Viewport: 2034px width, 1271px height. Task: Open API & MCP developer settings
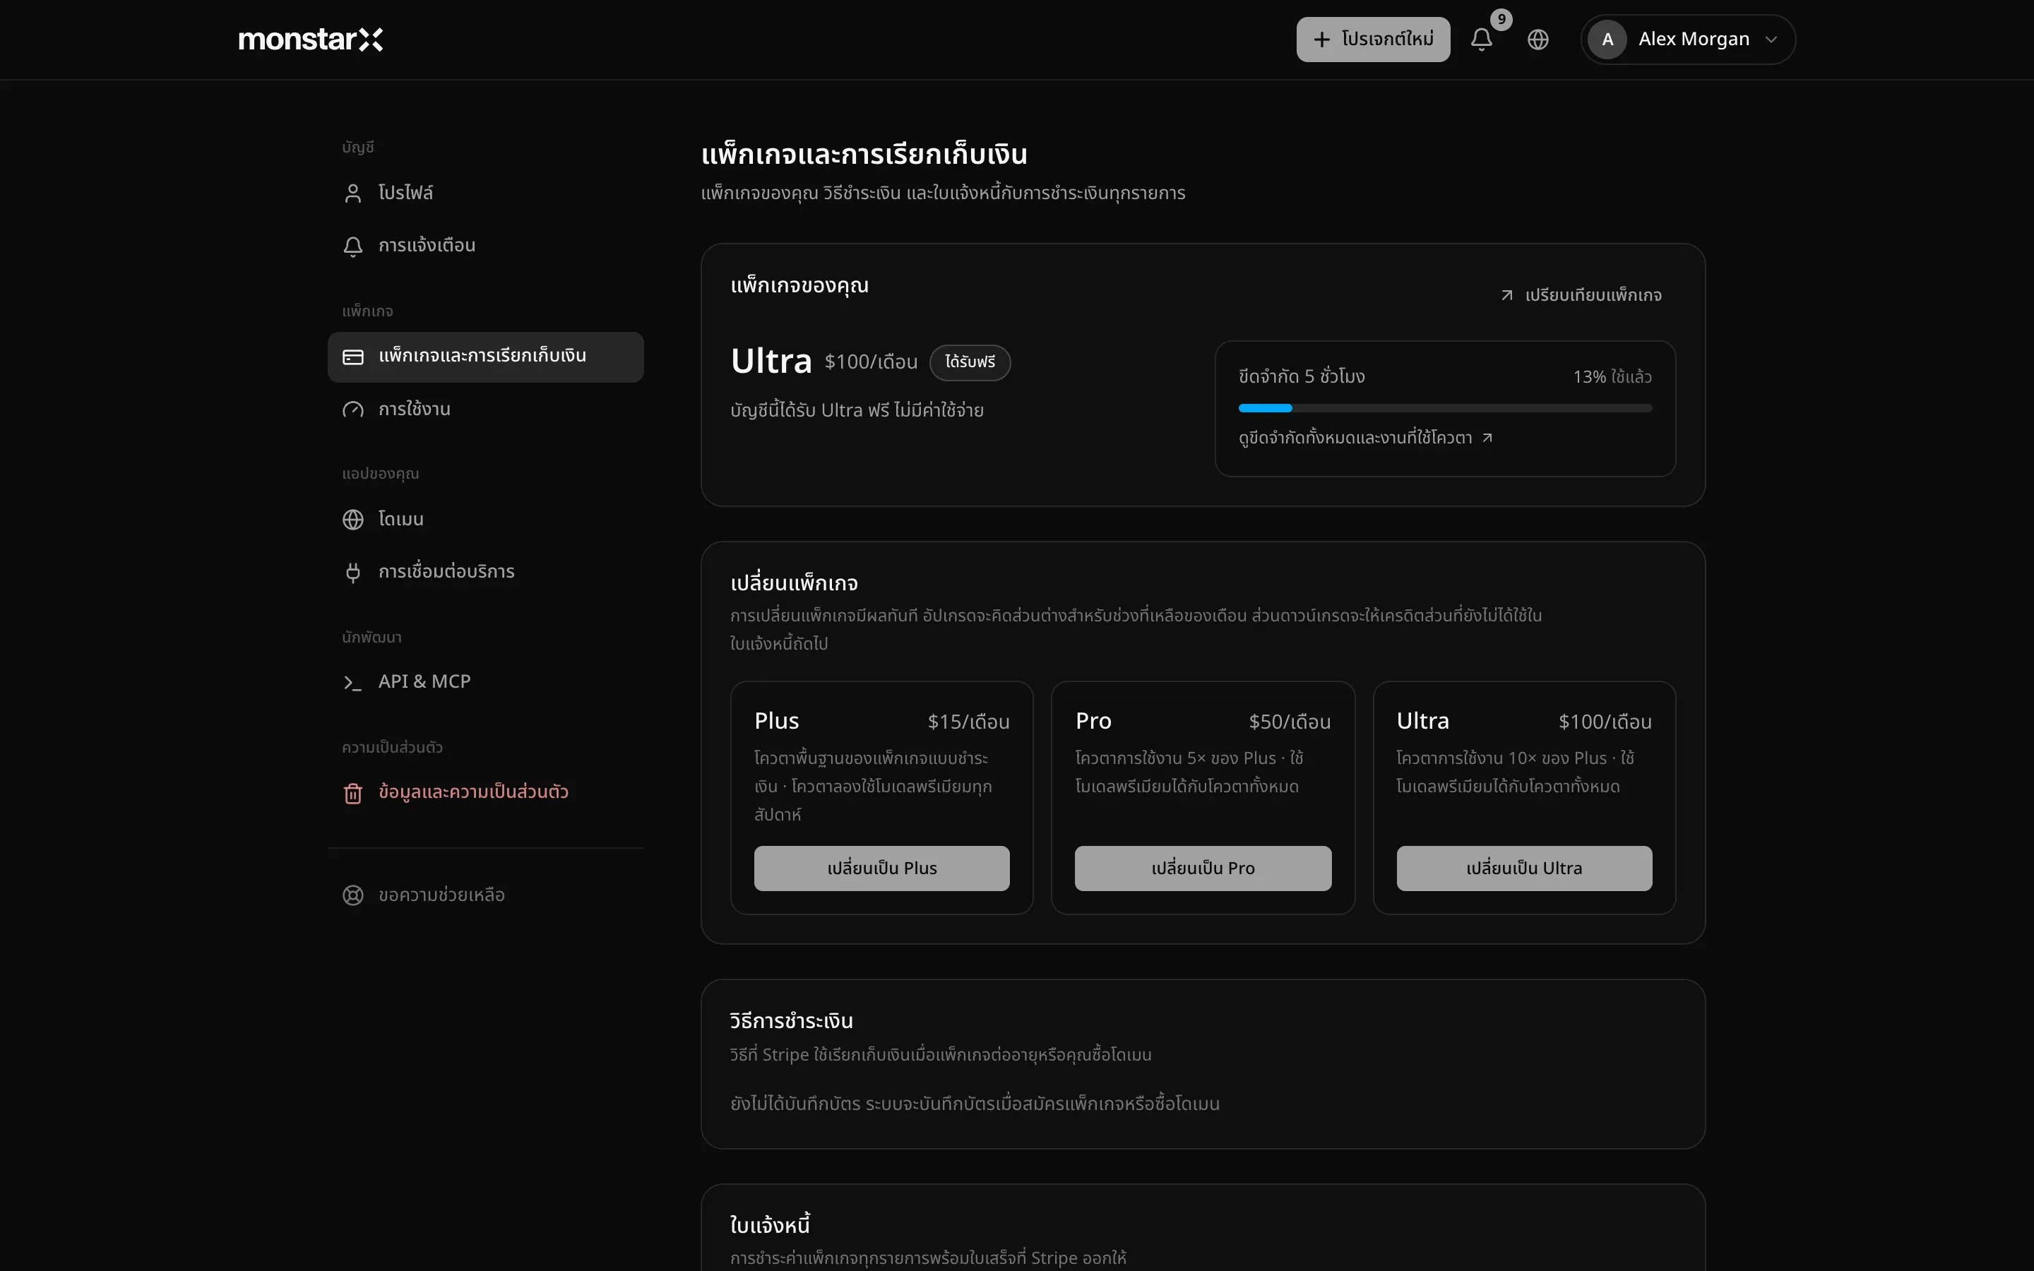point(486,683)
